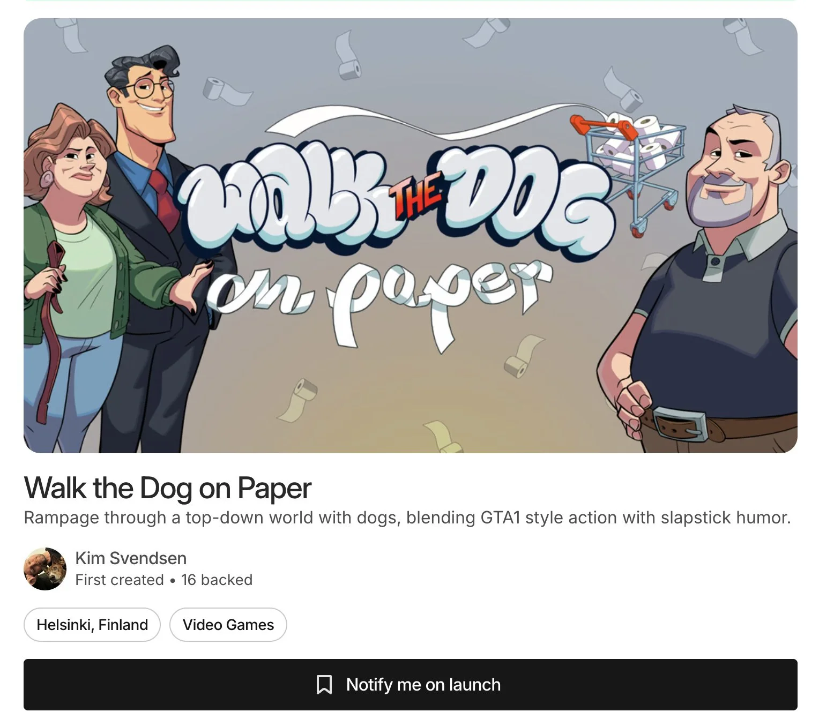Click the 16 backed text
The width and height of the screenshot is (819, 727).
pyautogui.click(x=217, y=580)
